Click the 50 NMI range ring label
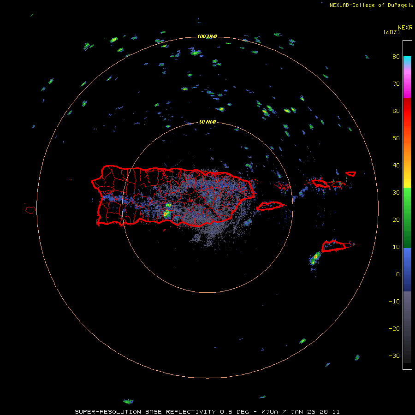Image resolution: width=415 pixels, height=415 pixels. tap(207, 122)
